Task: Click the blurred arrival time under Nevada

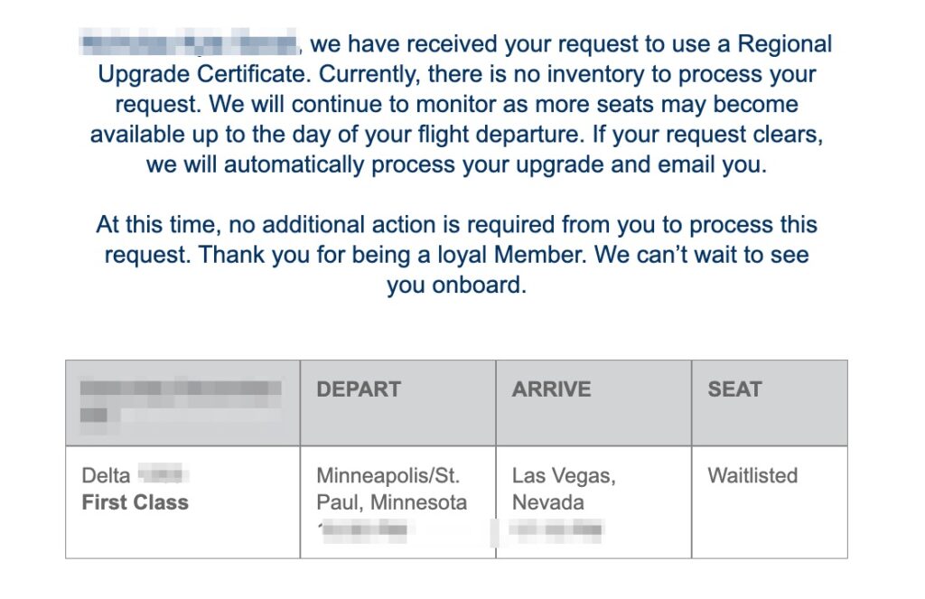Action: 556,529
